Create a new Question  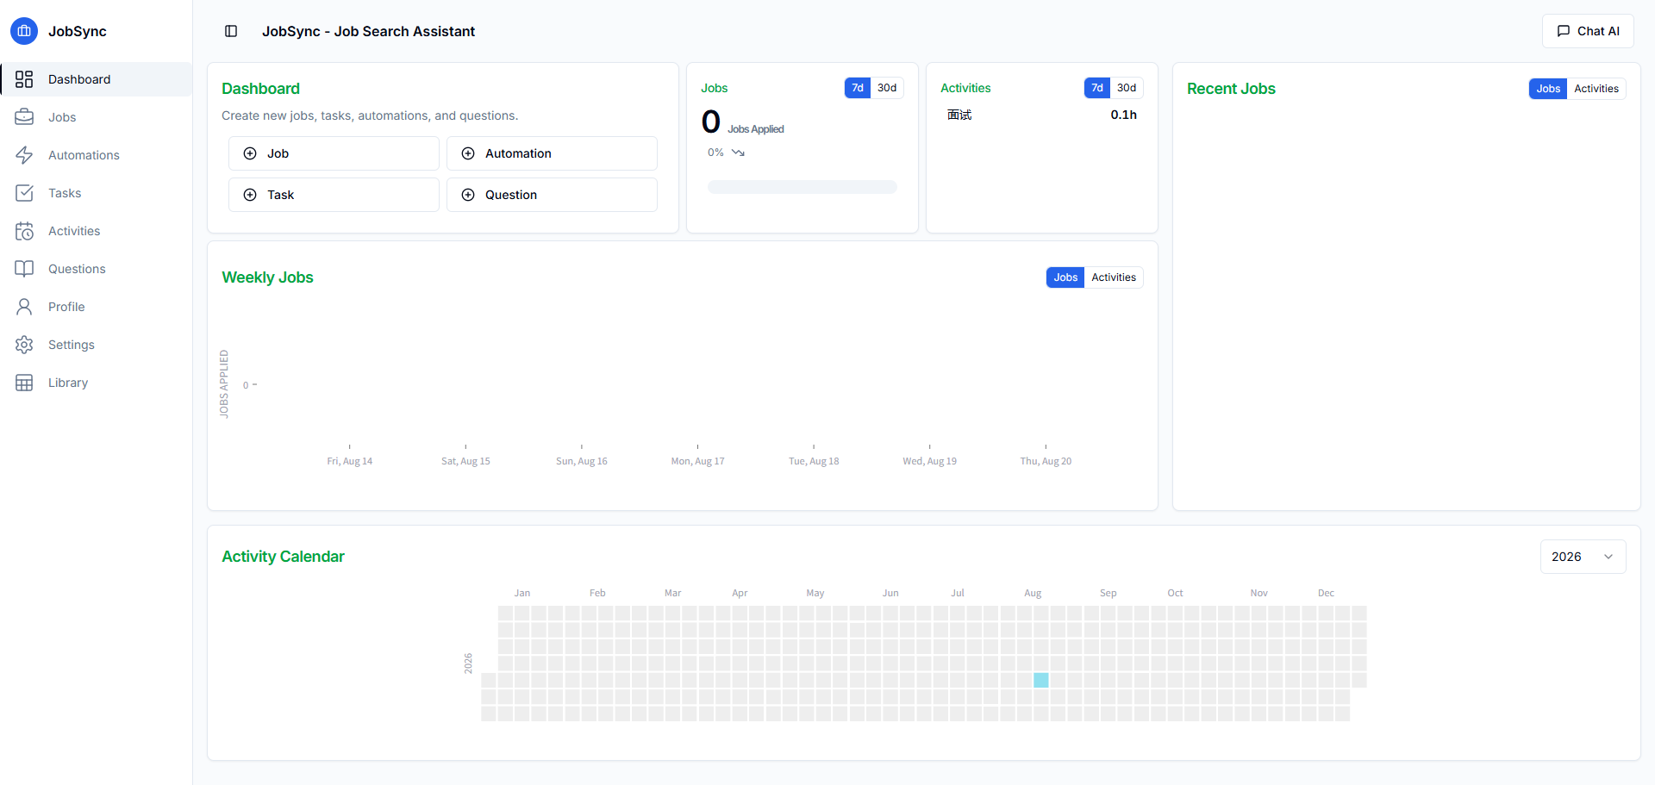[552, 195]
